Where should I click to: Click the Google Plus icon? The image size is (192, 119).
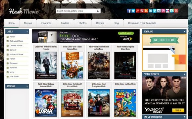tap(137, 11)
